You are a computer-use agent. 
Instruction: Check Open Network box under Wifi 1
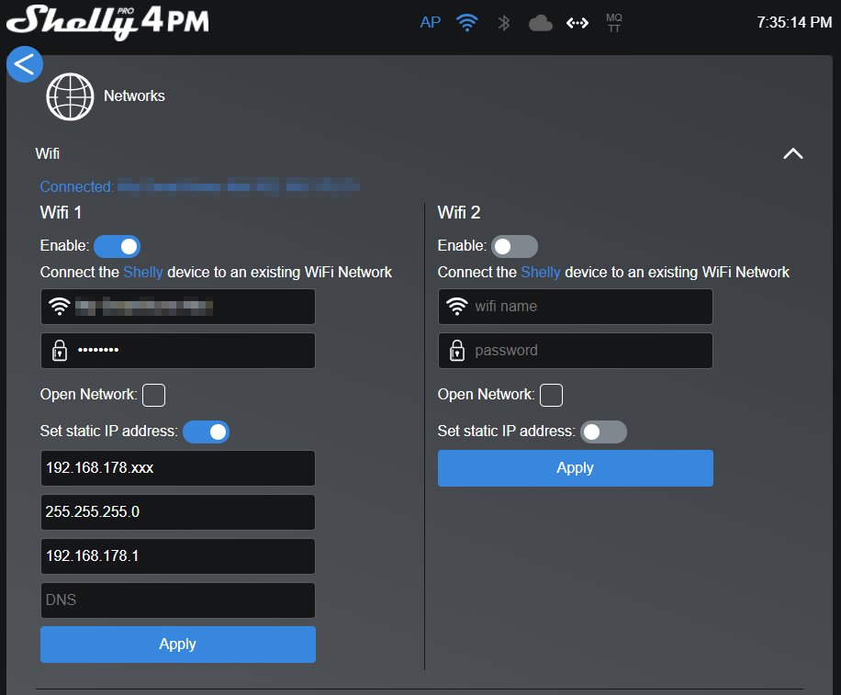pyautogui.click(x=154, y=395)
